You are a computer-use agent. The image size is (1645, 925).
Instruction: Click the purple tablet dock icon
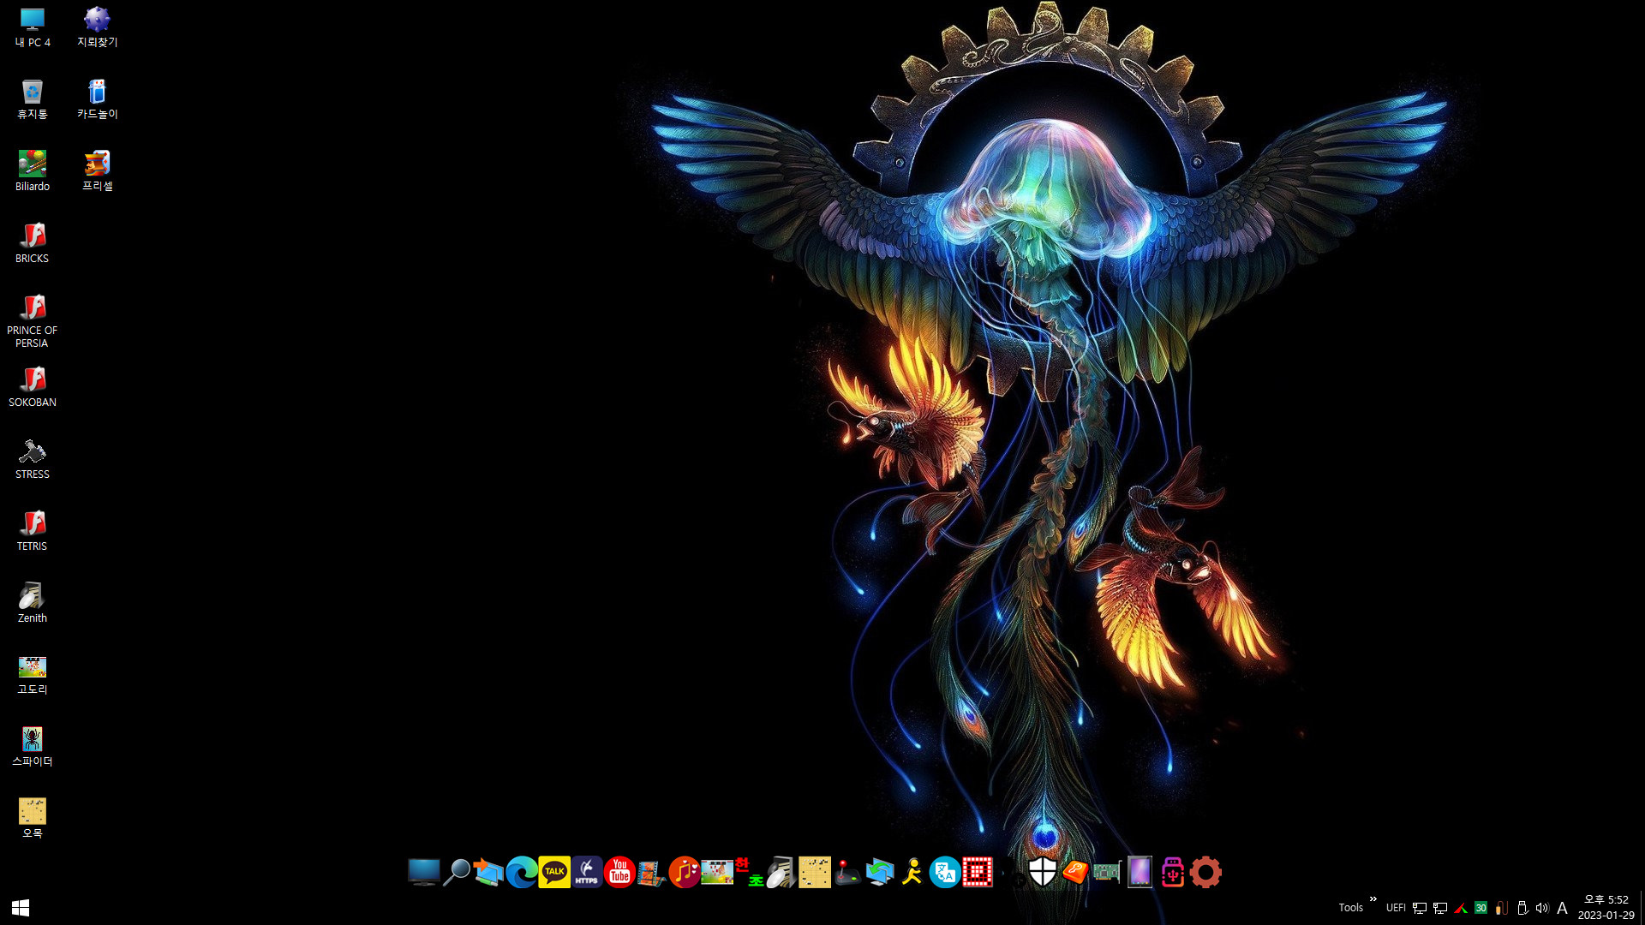pyautogui.click(x=1140, y=872)
